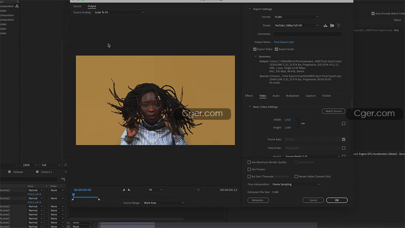Screen dimensions: 405x228
Task: Enable the Use Proxies checkbox
Action: point(249,170)
